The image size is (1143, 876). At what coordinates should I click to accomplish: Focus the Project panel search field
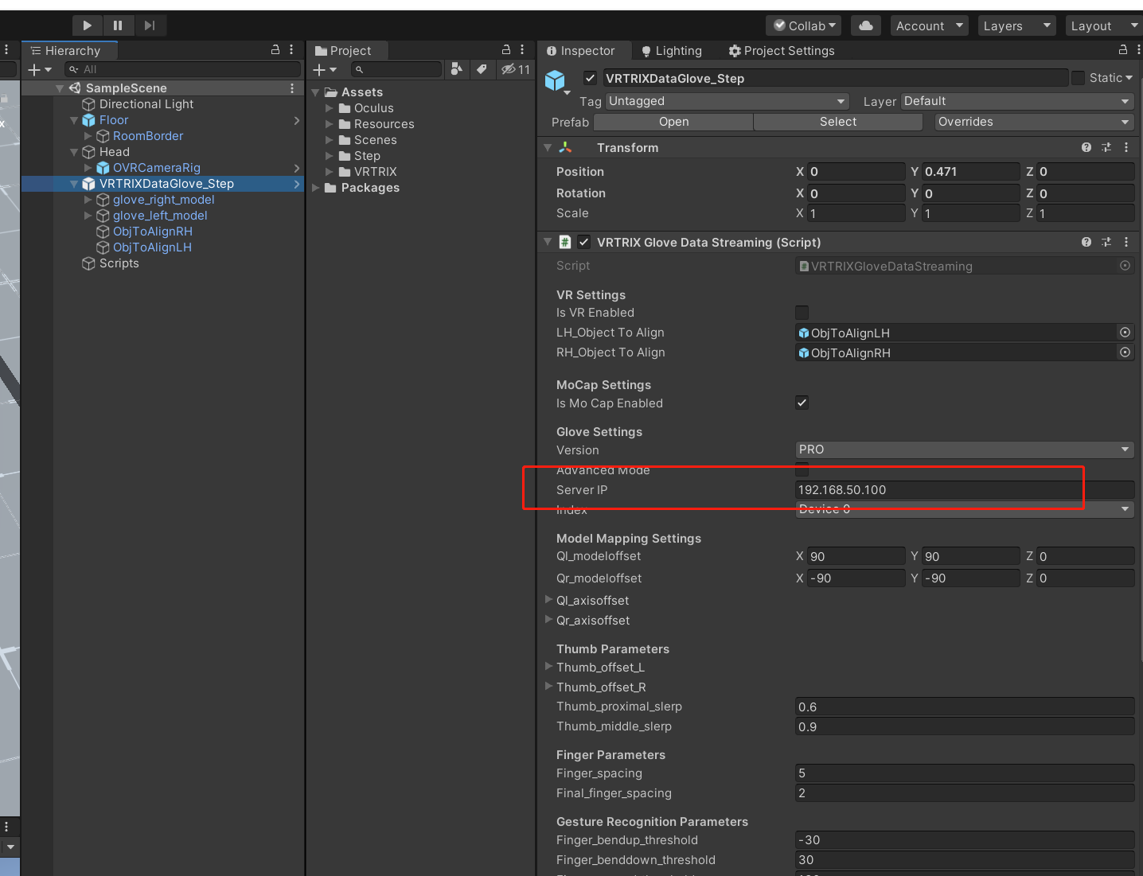tap(396, 70)
